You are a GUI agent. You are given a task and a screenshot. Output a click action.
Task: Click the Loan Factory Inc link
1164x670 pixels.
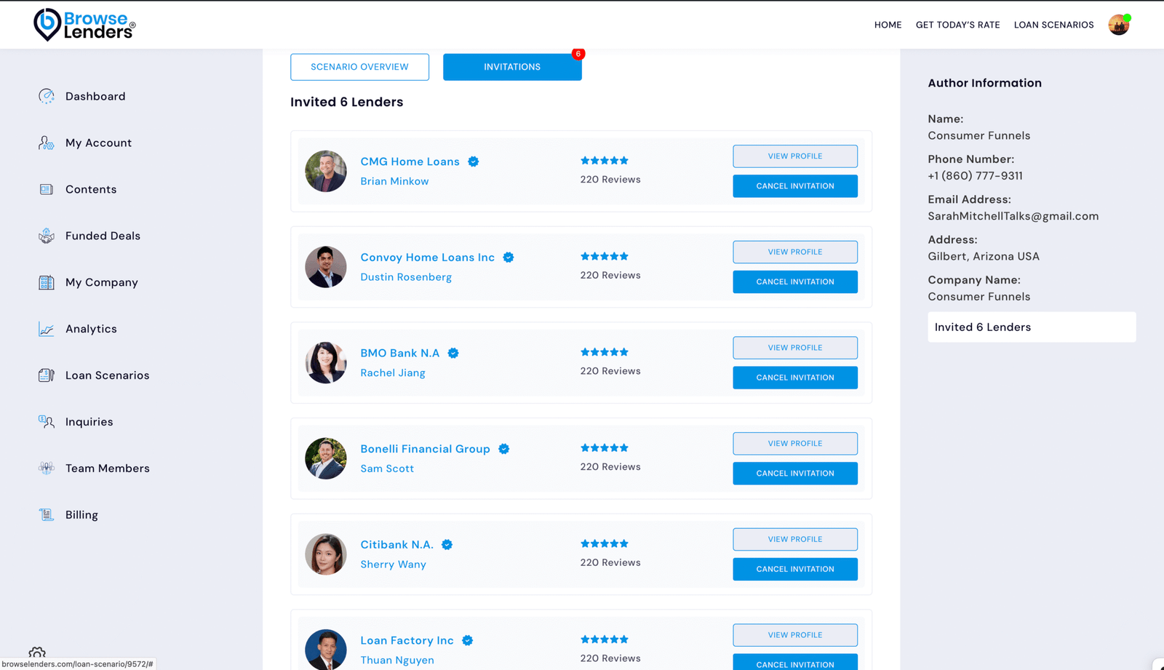[x=407, y=641]
